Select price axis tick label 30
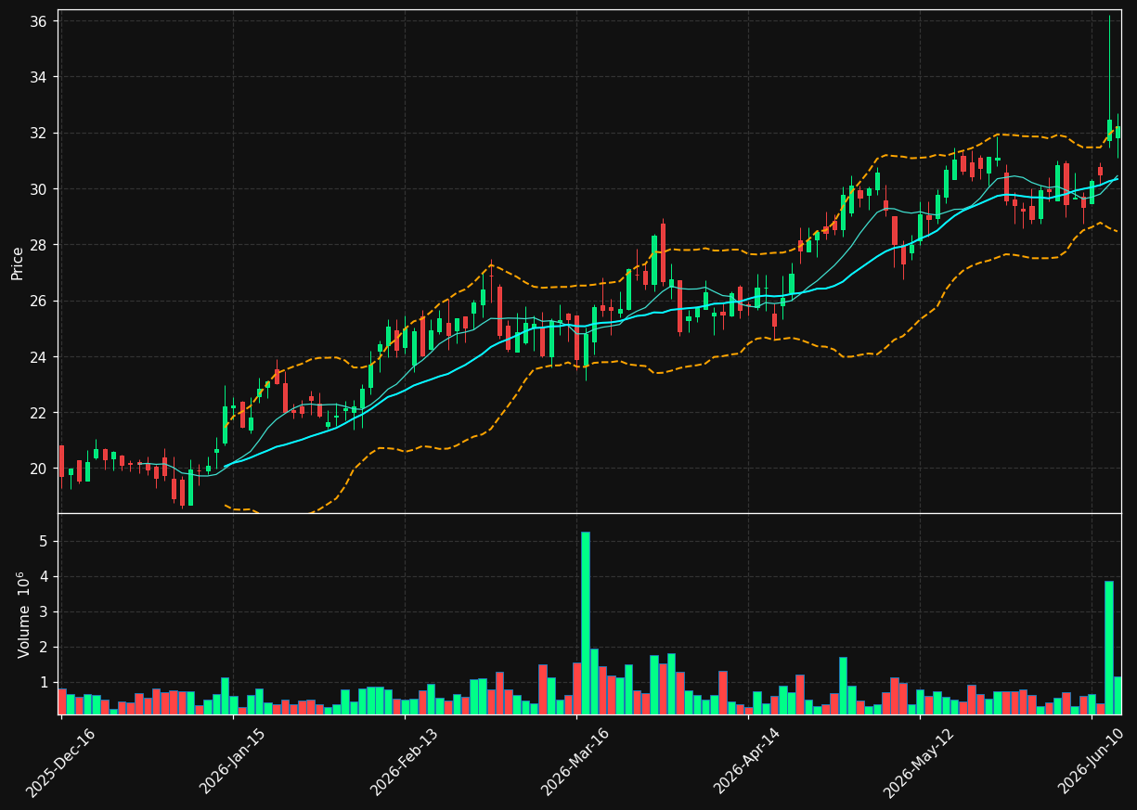 click(39, 189)
